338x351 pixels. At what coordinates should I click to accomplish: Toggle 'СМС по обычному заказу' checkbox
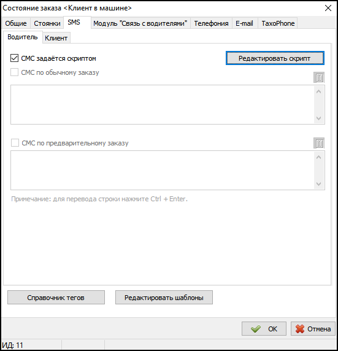[x=14, y=72]
